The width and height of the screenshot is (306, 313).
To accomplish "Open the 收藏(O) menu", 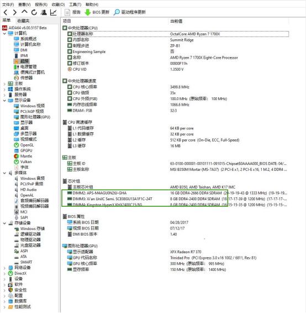I will 58,4.
